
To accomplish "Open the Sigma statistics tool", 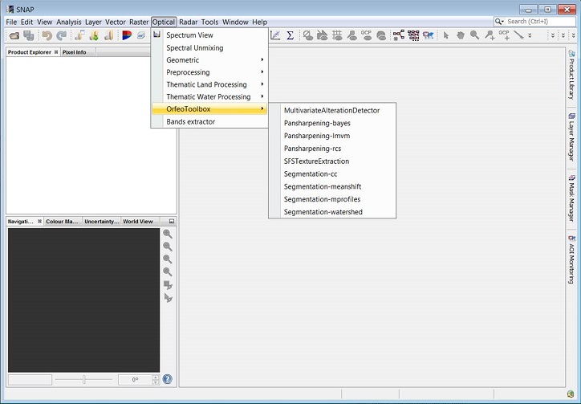I will tap(290, 35).
